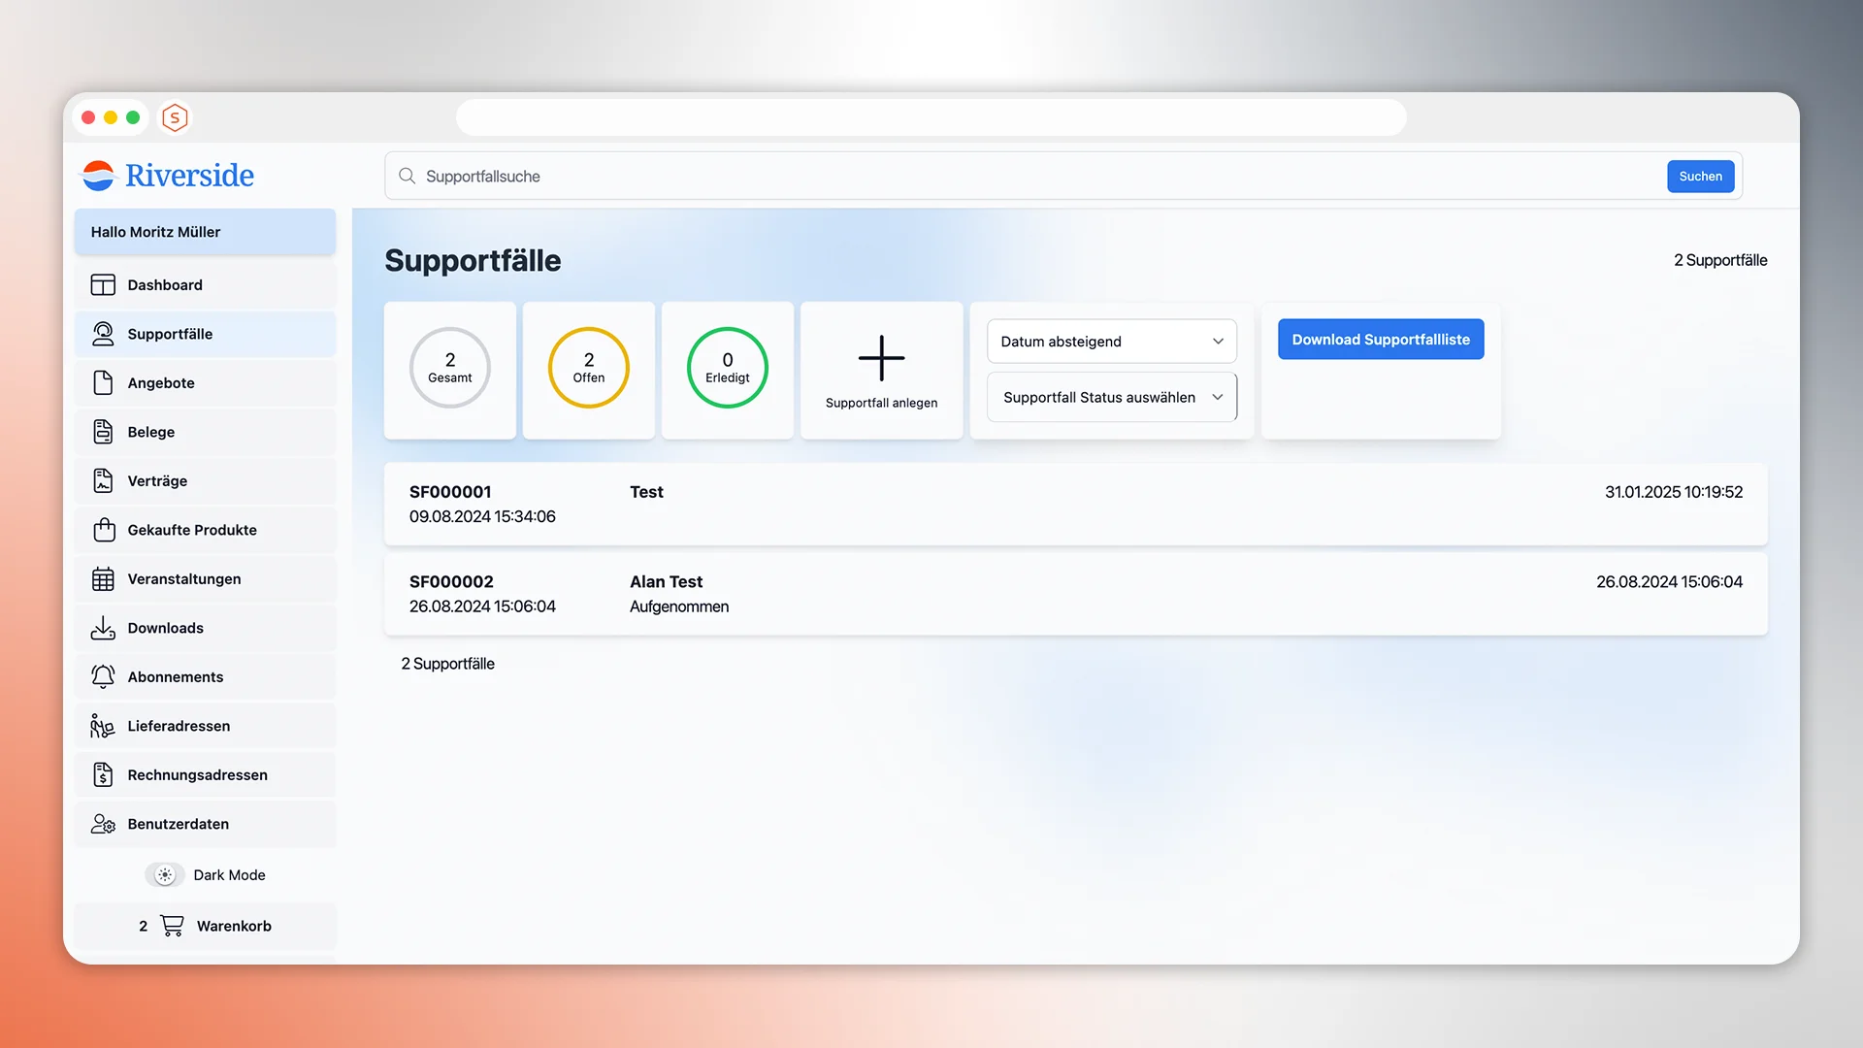Click the plus icon to create Supportfall
Viewport: 1863px width, 1048px height.
(881, 358)
